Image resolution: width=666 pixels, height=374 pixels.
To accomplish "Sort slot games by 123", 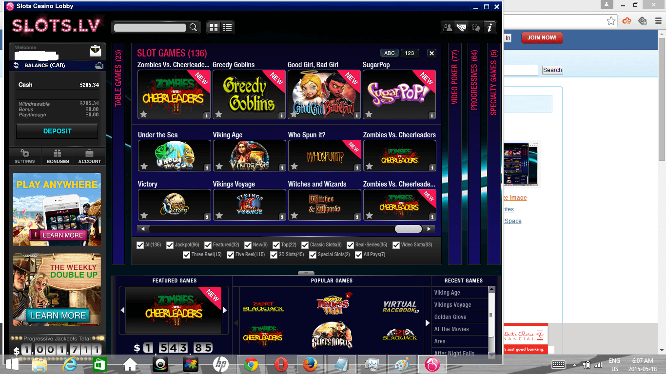I will click(410, 53).
